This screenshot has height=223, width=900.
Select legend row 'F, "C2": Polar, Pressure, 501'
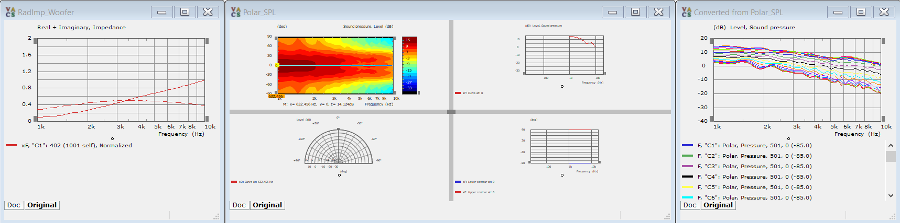(x=755, y=156)
